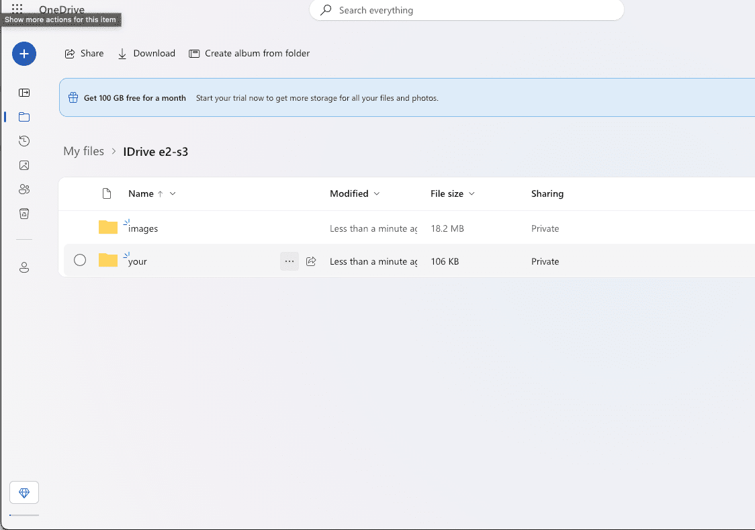Click the images row modified time
Screen dimensions: 755x530
pyautogui.click(x=373, y=228)
